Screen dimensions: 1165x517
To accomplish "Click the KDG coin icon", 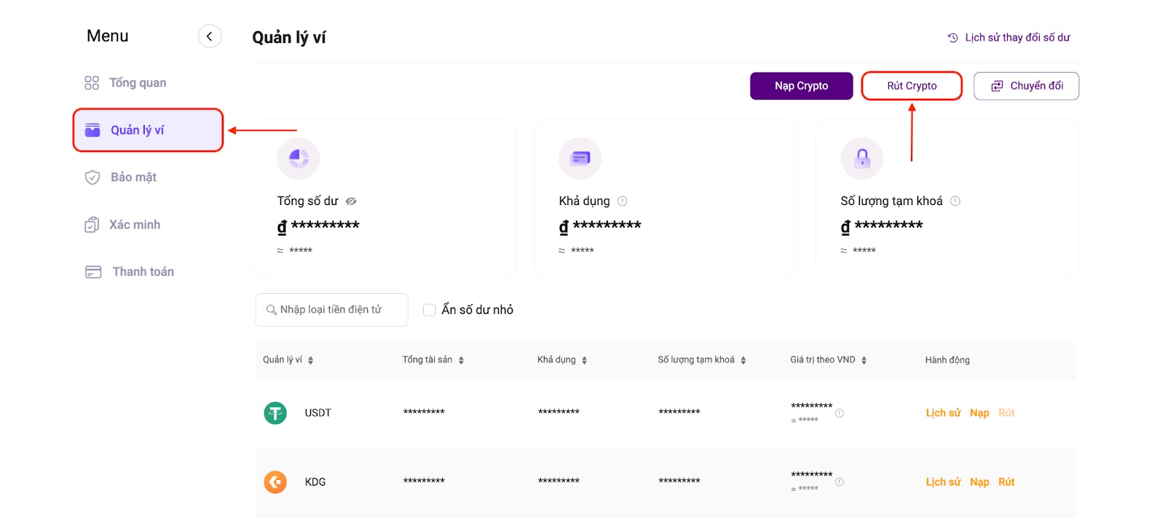I will [x=275, y=481].
